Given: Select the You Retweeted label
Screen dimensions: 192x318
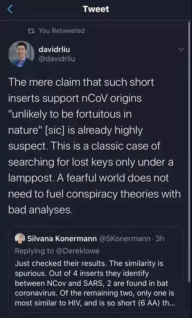Looking at the screenshot, I should pos(62,31).
